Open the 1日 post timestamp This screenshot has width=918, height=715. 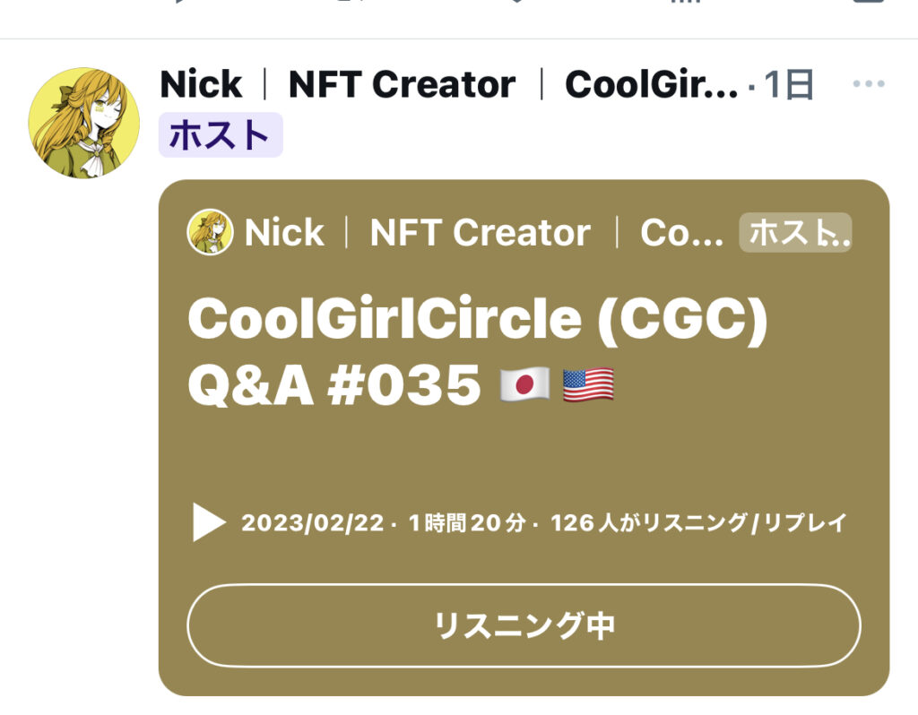pyautogui.click(x=789, y=85)
